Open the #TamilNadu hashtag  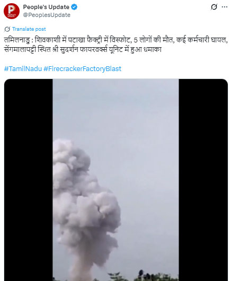click(23, 68)
